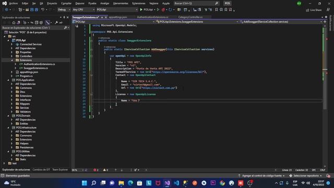
Task: Expand the test solution folder
Action: [4, 163]
